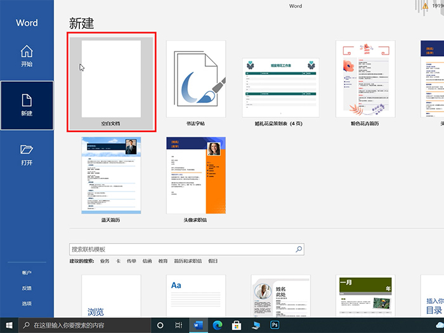Click the search magnifier icon for templates

[299, 249]
